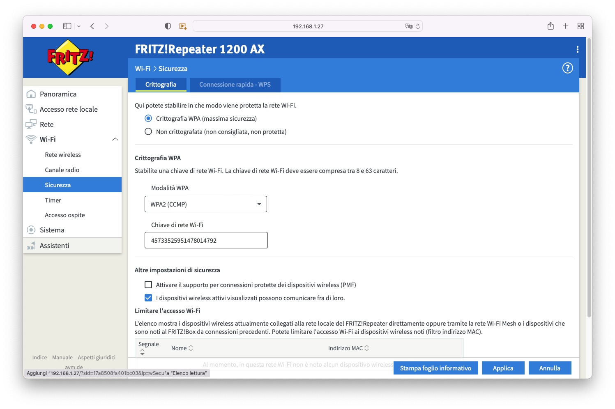This screenshot has width=615, height=409.
Task: Click the Assistenti icon in sidebar
Action: pos(31,246)
